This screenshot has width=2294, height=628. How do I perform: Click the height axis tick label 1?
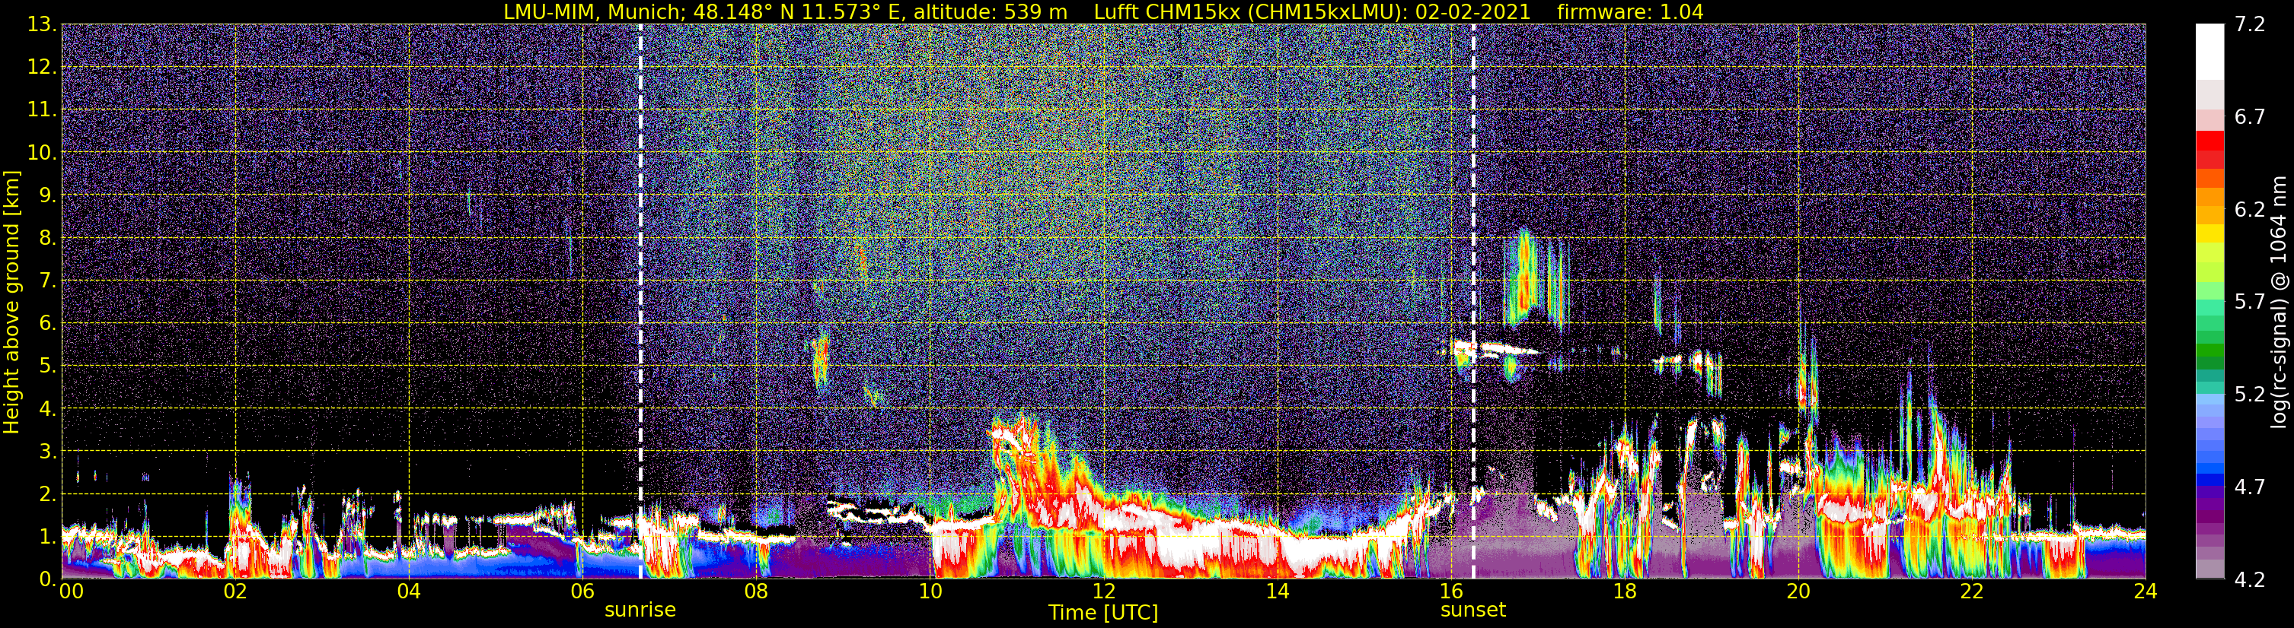point(48,536)
